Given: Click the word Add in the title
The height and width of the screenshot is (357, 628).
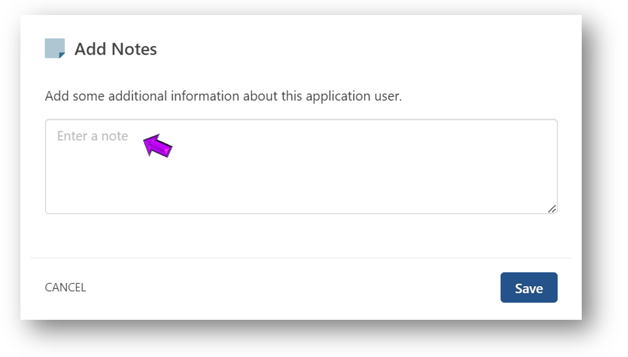Looking at the screenshot, I should (90, 49).
